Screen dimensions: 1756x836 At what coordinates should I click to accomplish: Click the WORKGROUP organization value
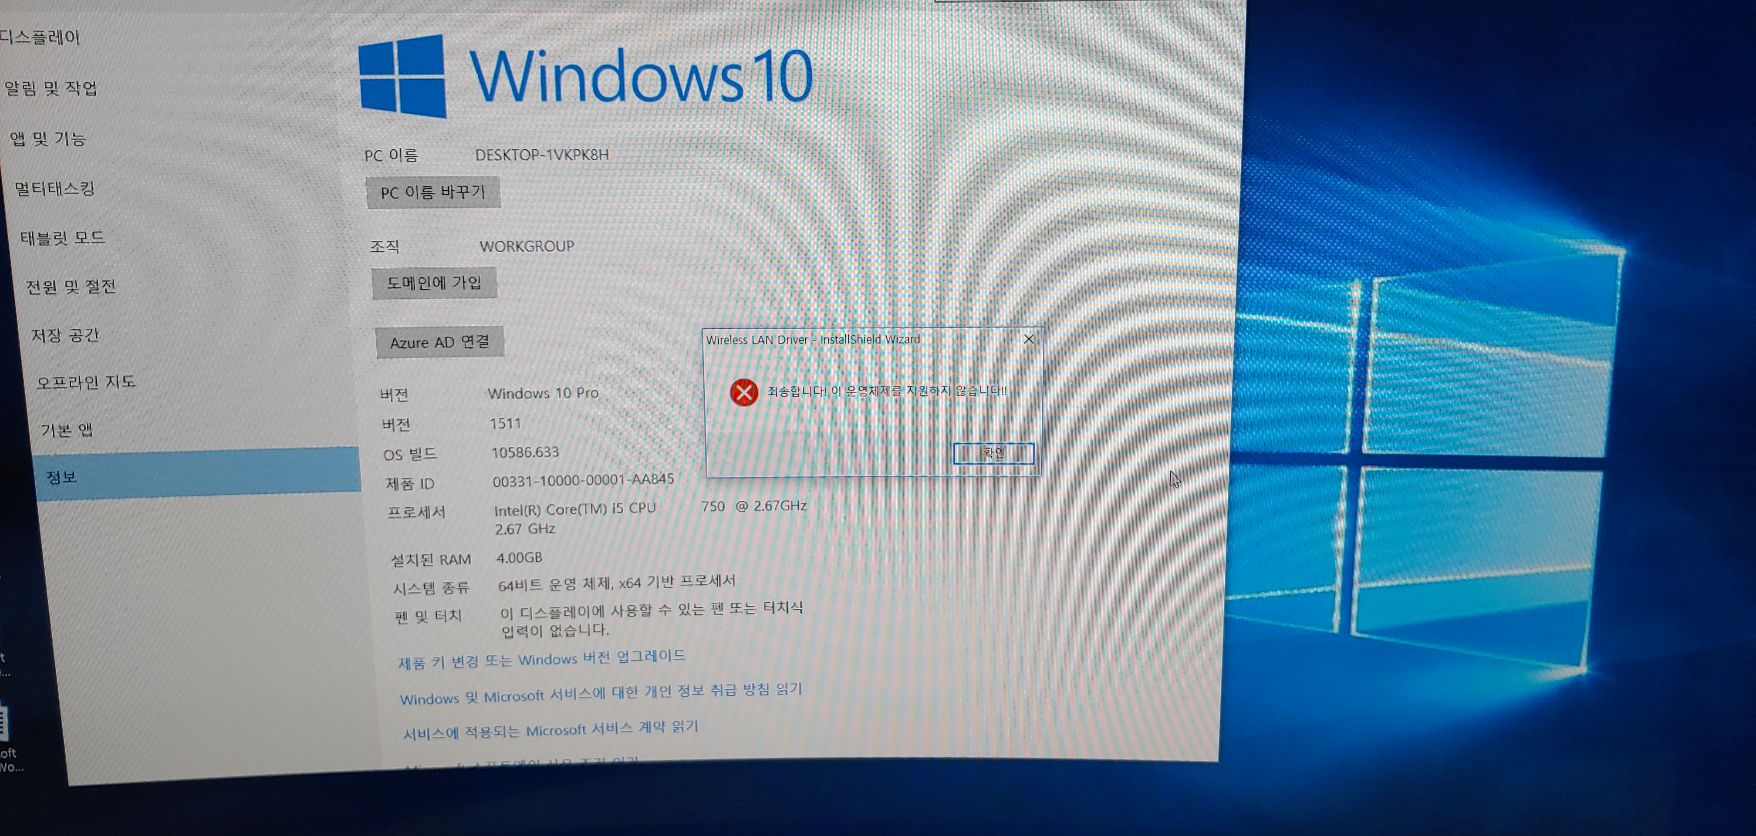pyautogui.click(x=527, y=246)
